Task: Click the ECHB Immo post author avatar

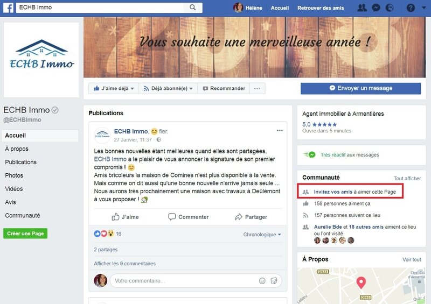Action: click(x=102, y=136)
